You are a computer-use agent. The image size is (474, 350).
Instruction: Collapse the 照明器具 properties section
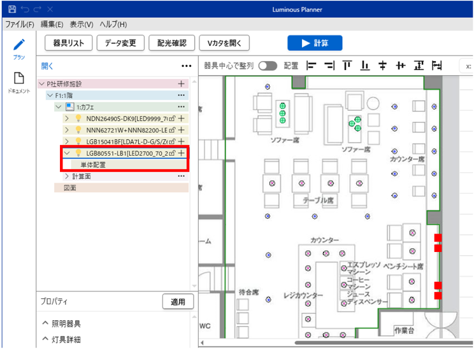tap(45, 324)
